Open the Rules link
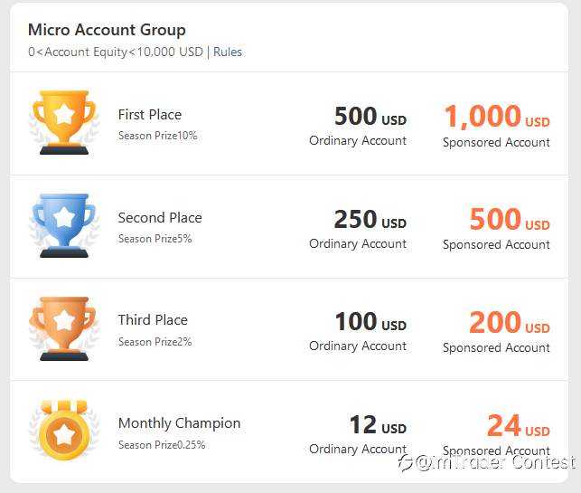The width and height of the screenshot is (581, 493). [228, 52]
